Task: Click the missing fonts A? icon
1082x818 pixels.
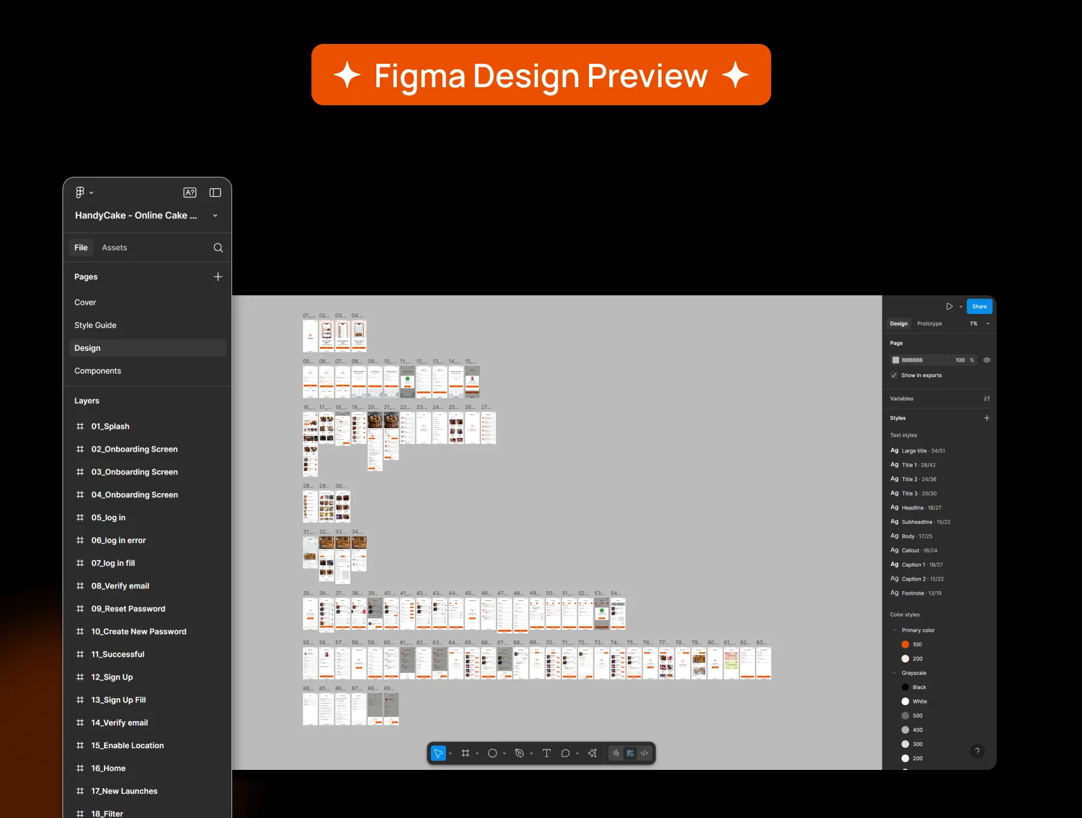Action: 190,192
